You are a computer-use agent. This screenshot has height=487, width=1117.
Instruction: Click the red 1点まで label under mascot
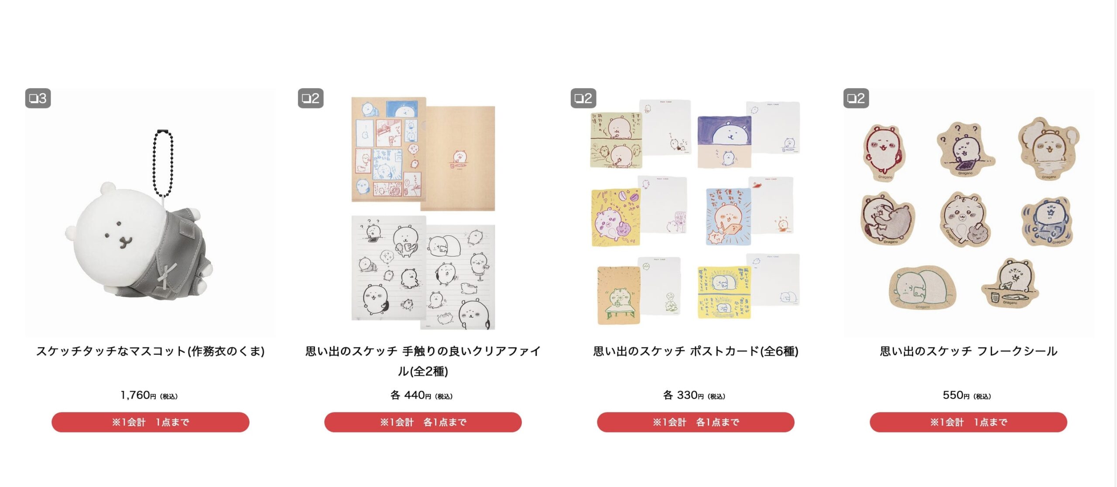tap(150, 422)
